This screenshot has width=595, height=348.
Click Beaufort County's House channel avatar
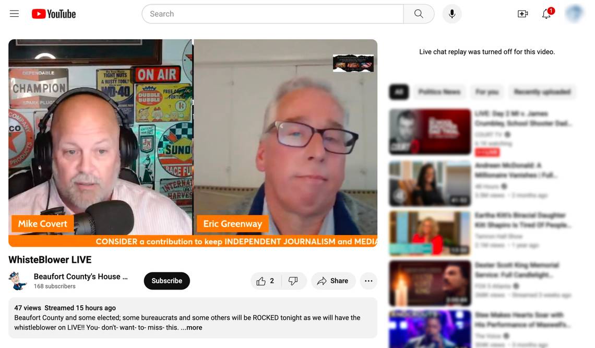click(x=18, y=281)
